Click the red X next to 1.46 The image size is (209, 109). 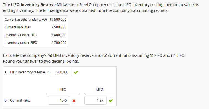(x=74, y=101)
